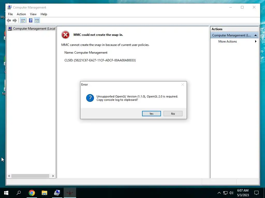Image resolution: width=265 pixels, height=198 pixels.
Task: Minimize the Computer Management window
Action: (231, 7)
